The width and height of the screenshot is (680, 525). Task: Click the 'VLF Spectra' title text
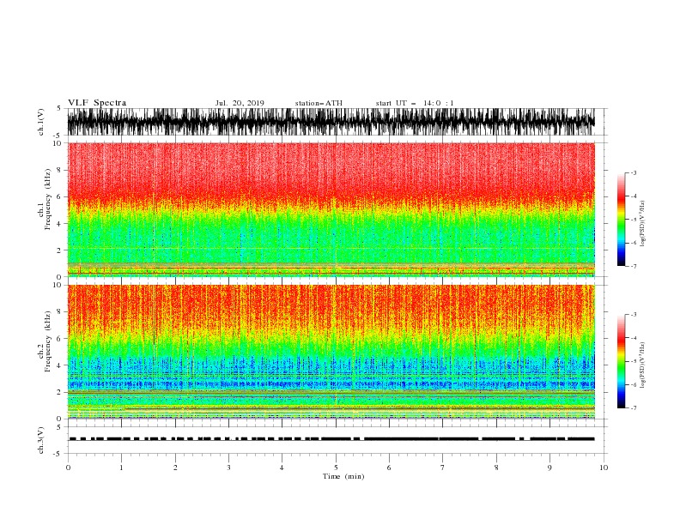point(97,103)
